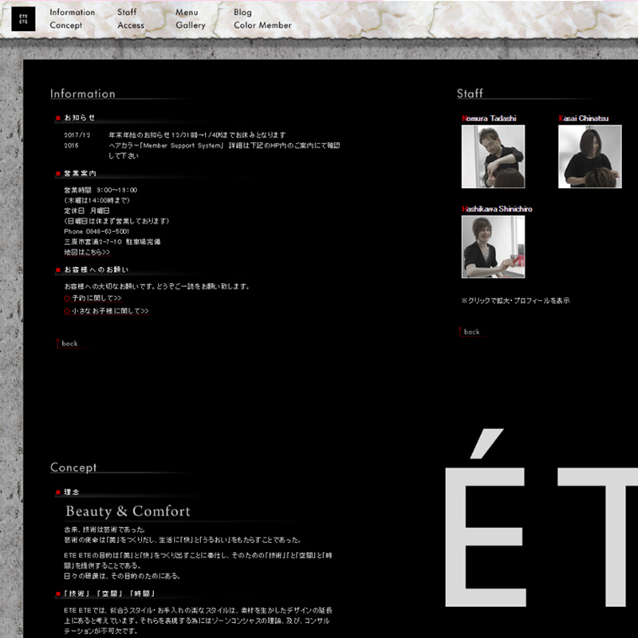Click the map link 地図はこちら>>

tap(87, 252)
